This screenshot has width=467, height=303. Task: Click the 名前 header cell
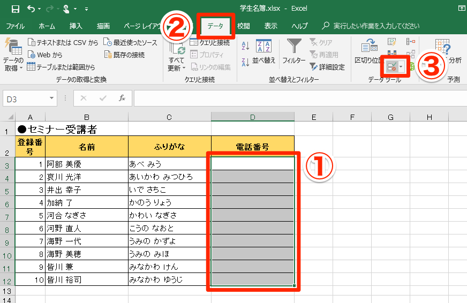(x=87, y=147)
